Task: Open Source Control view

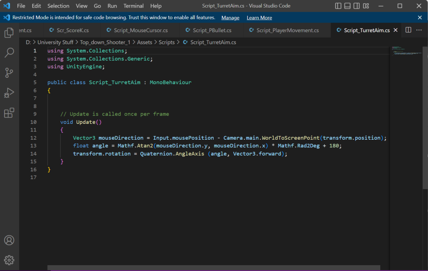Action: 9,73
